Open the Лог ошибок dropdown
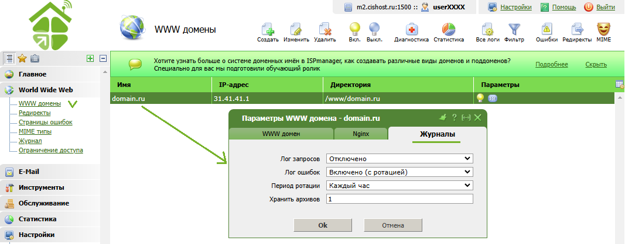 coord(399,172)
